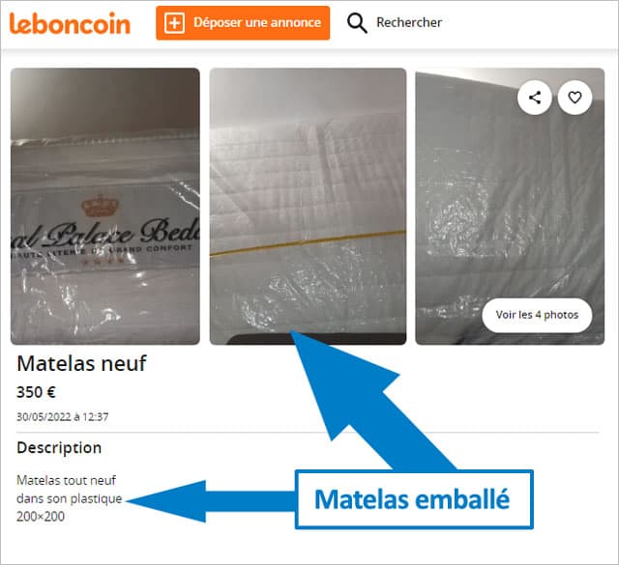Click the leboncoin logo
Image resolution: width=619 pixels, height=565 pixels.
pos(70,23)
